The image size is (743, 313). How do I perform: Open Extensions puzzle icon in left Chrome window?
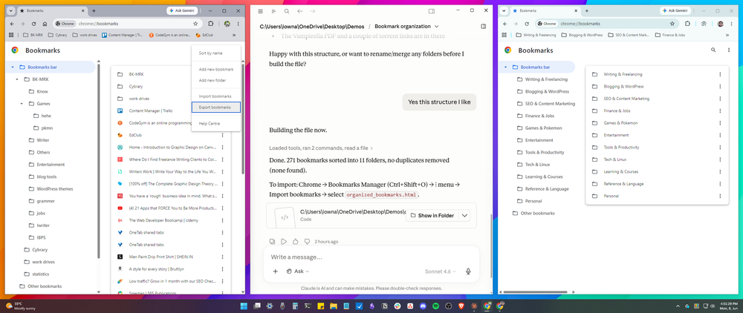211,24
